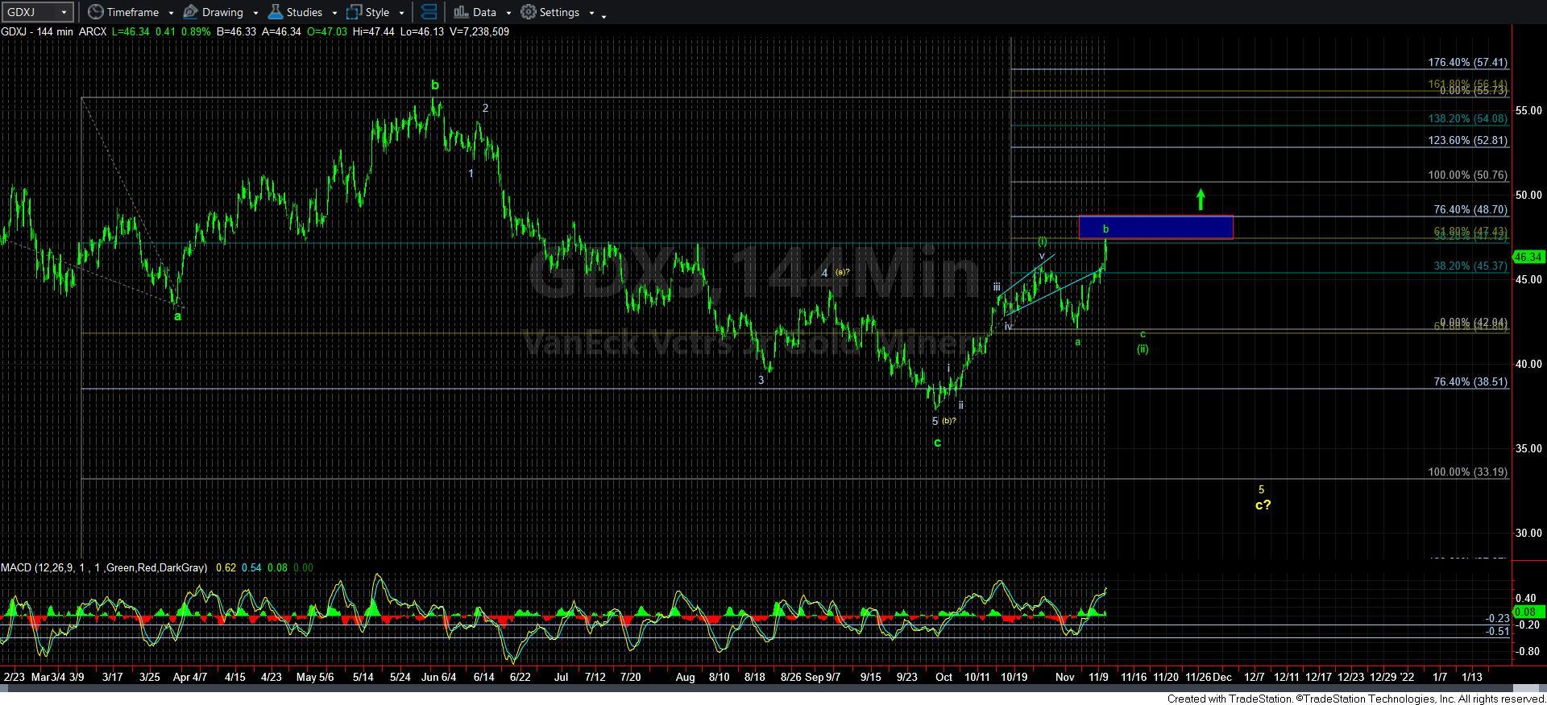Click the MACD level tag -0.23
Viewport: 1547px width, 705px height.
pyautogui.click(x=1498, y=619)
